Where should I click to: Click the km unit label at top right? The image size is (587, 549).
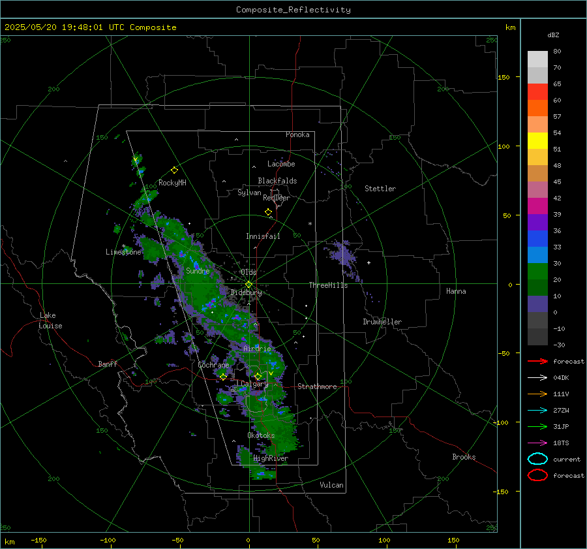[x=510, y=27]
